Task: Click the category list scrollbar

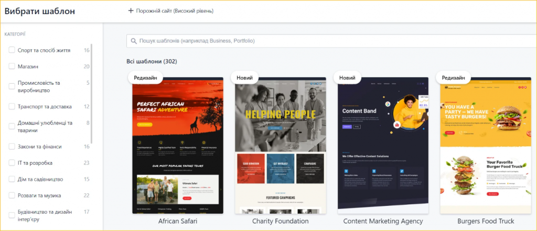Action: (91, 94)
